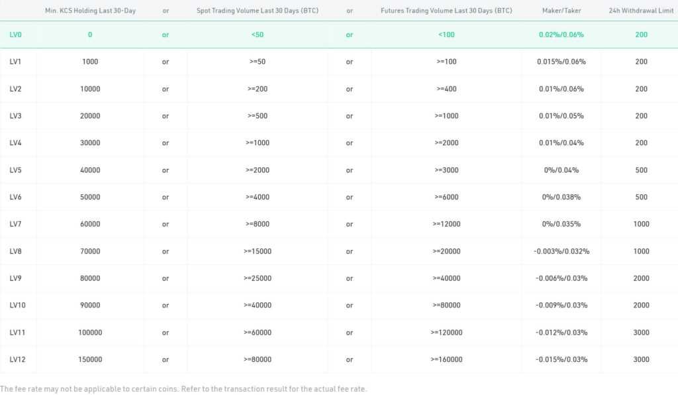
Task: Click the 150000 KCS holding cell
Action: 90,360
